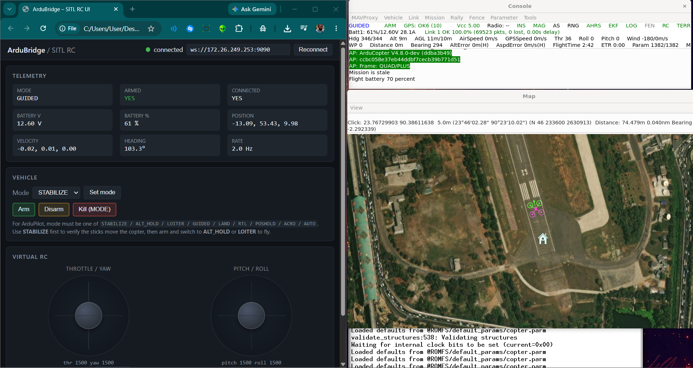Open a new browser tab
The image size is (693, 368).
click(x=132, y=9)
